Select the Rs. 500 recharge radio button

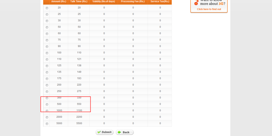[47, 104]
